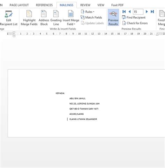Open the VIEW tab
Image resolution: width=165 pixels, height=168 pixels.
click(101, 5)
